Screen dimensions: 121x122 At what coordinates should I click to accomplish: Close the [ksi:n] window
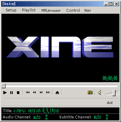[116, 4]
